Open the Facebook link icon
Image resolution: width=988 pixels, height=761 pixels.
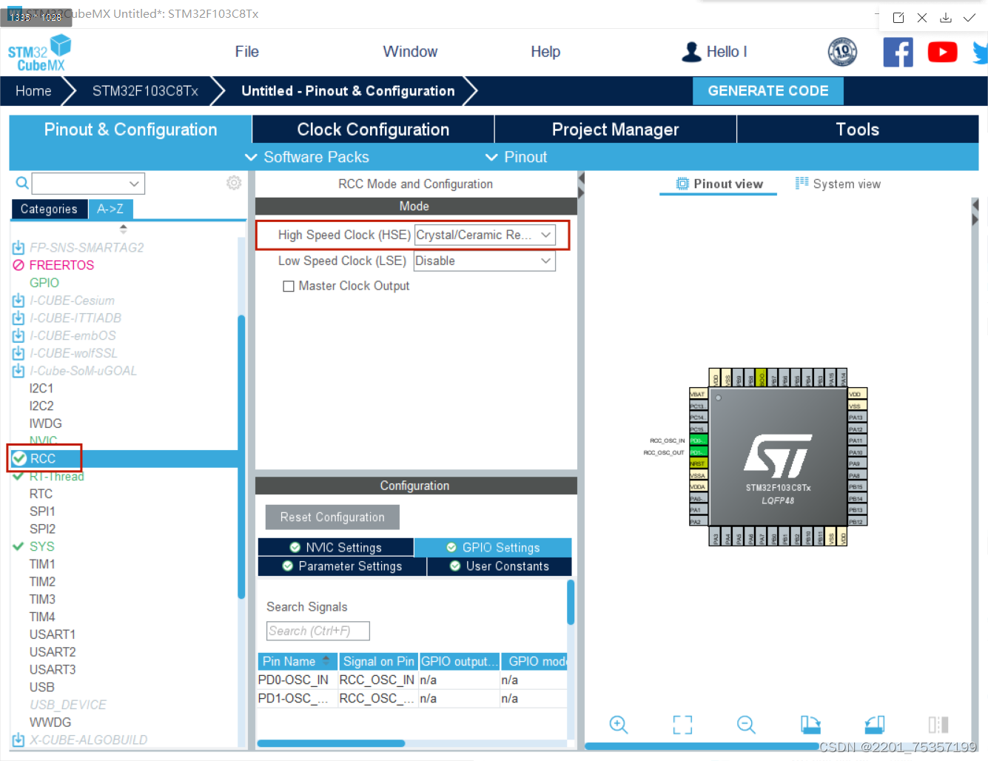point(898,52)
